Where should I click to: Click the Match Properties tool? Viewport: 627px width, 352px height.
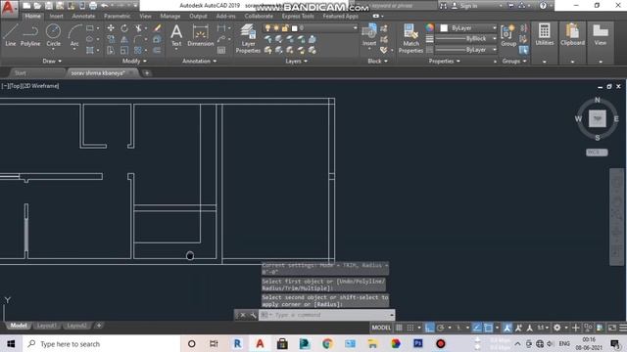coord(410,38)
